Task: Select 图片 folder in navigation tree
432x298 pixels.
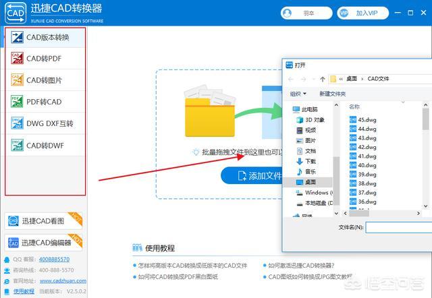Action: tap(306, 141)
